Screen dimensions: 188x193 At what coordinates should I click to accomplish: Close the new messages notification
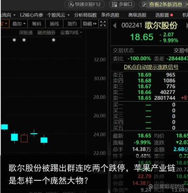point(186,5)
